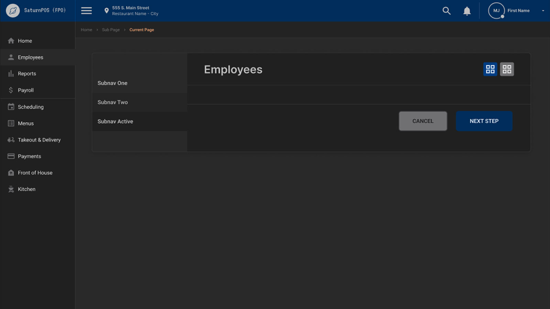Viewport: 550px width, 309px height.
Task: Toggle the hamburger menu icon
Action: click(86, 11)
